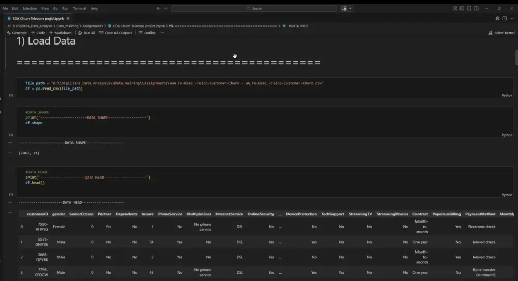Click the D: breadcrumb
This screenshot has width=518, height=281.
pyautogui.click(x=9, y=26)
